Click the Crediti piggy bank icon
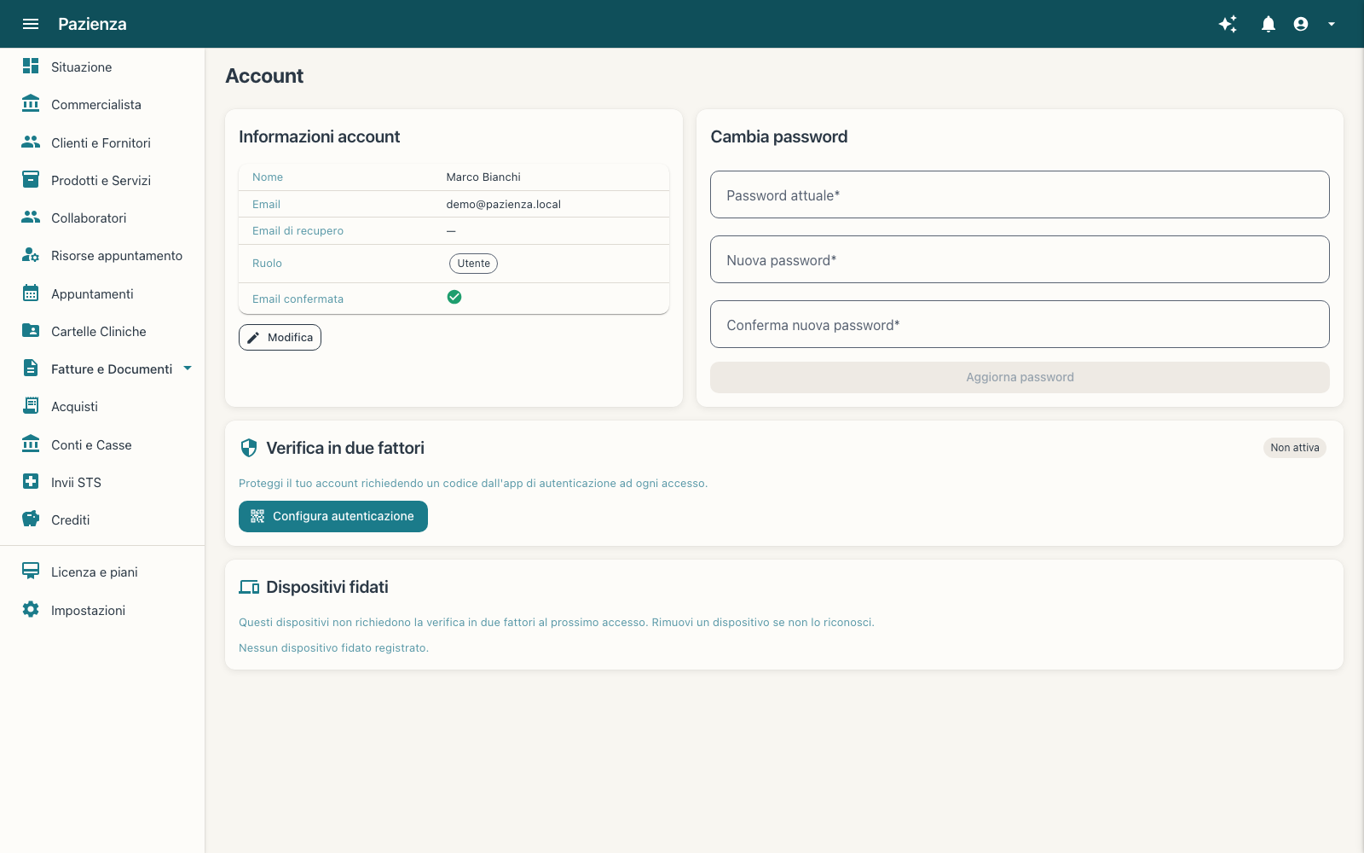 pyautogui.click(x=31, y=519)
